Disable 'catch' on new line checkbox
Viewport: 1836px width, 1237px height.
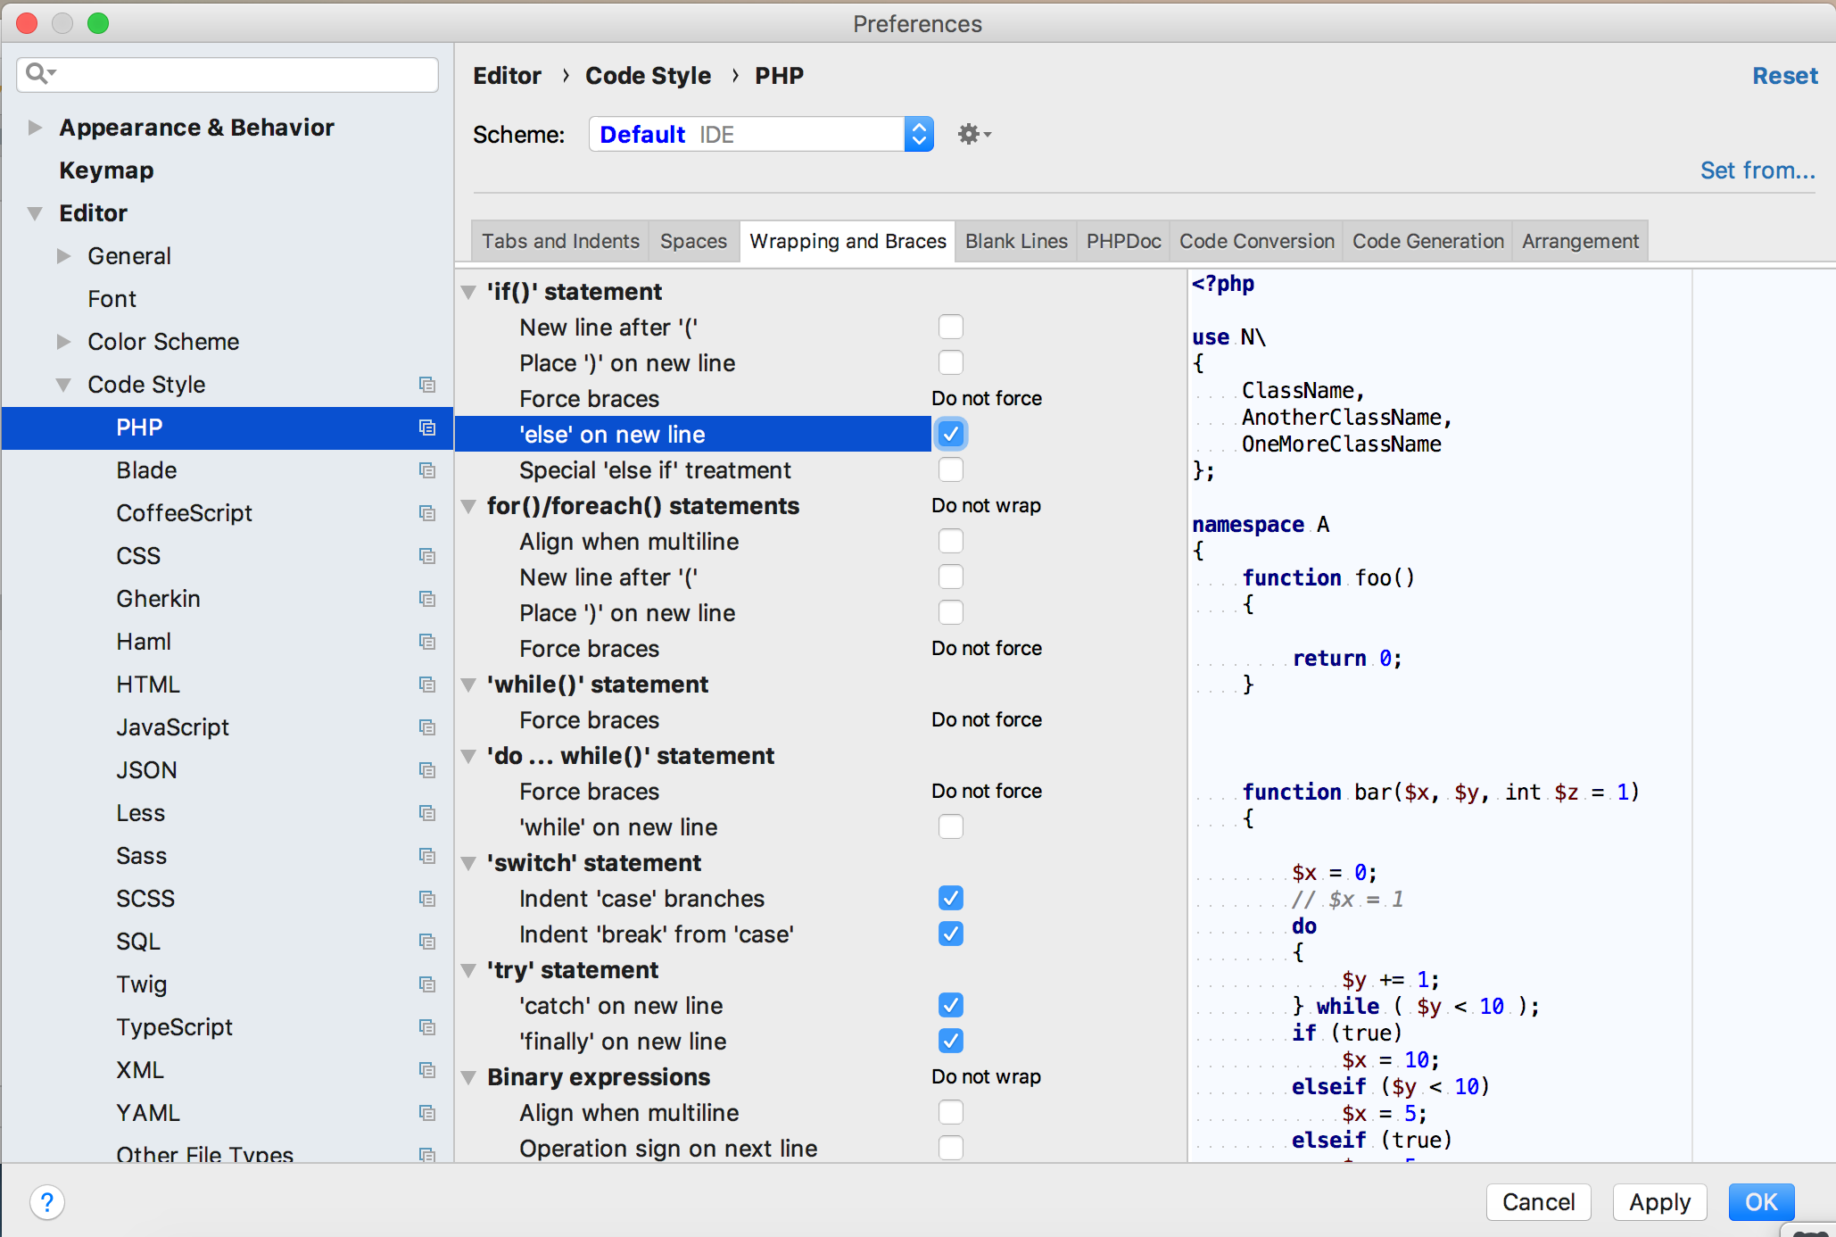pyautogui.click(x=950, y=1006)
